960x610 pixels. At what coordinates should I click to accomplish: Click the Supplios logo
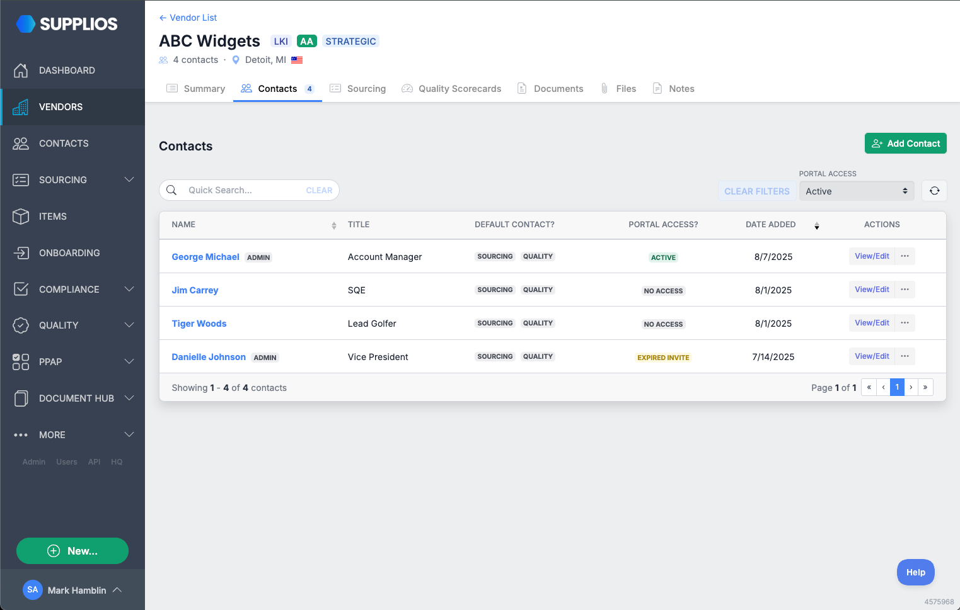coord(67,24)
